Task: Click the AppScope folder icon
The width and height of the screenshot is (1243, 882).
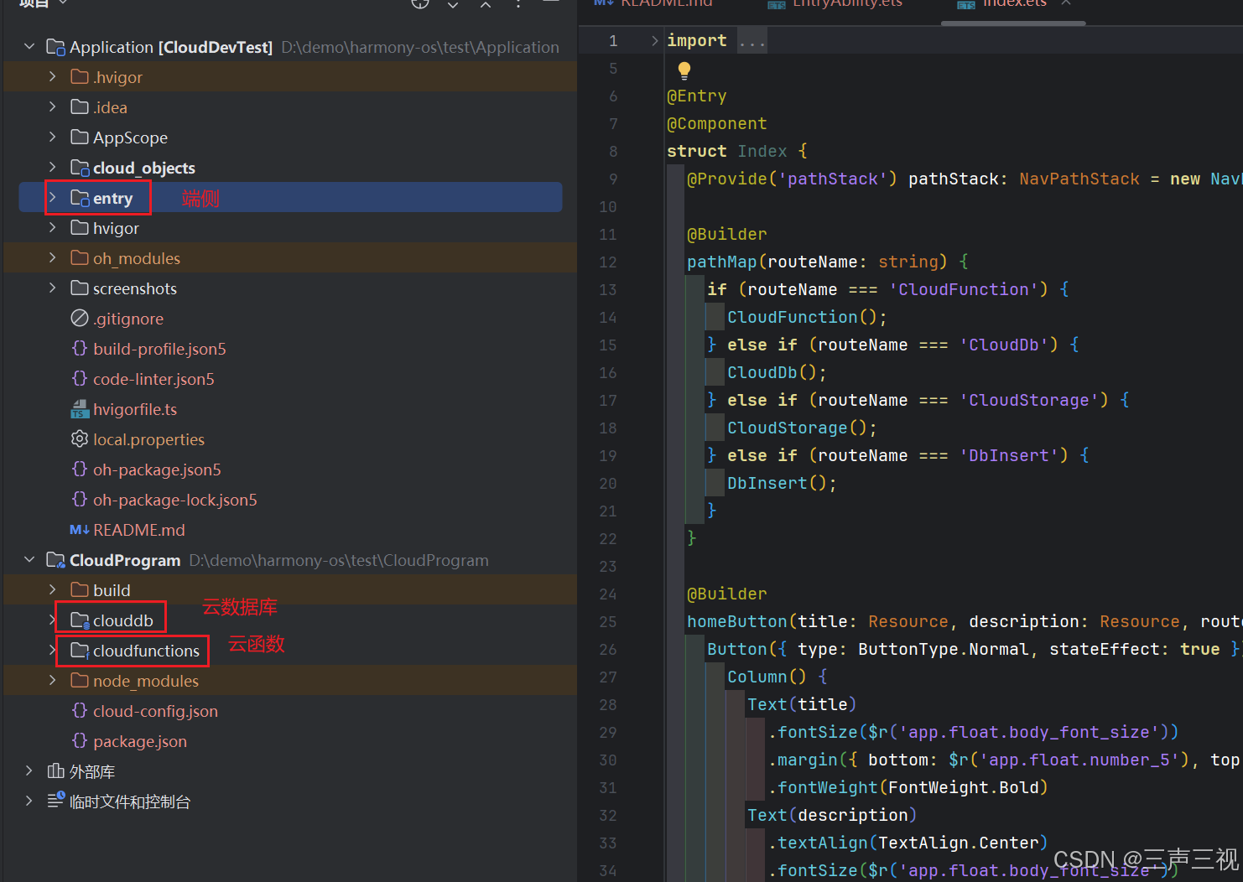Action: click(x=80, y=137)
